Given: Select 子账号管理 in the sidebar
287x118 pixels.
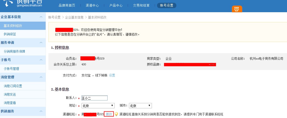Looking at the screenshot, I should [11, 69].
